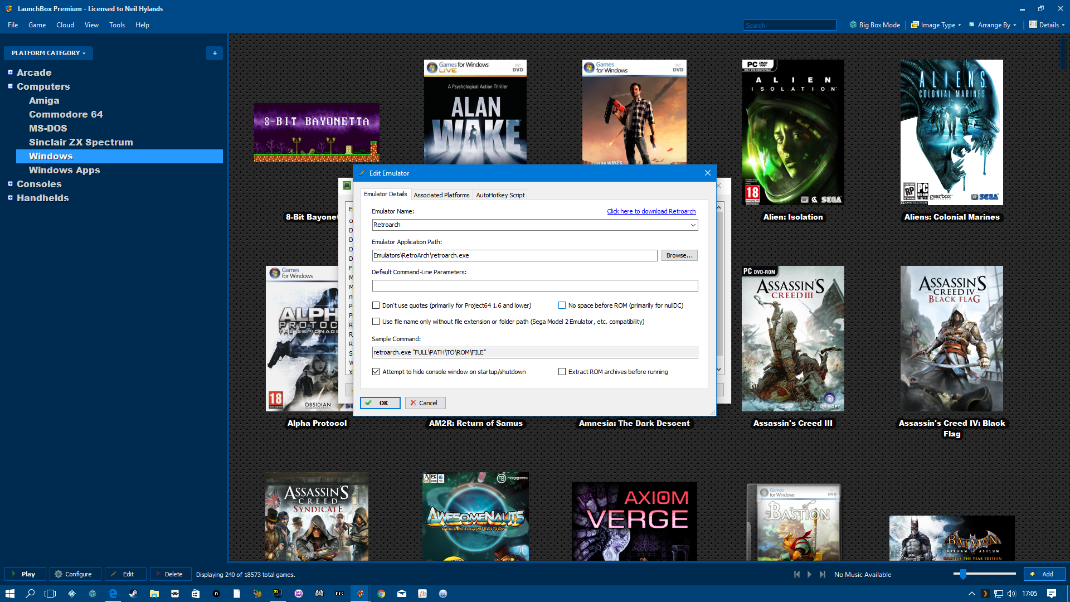1070x602 pixels.
Task: Switch to AutoHotkey Script tab
Action: 500,195
